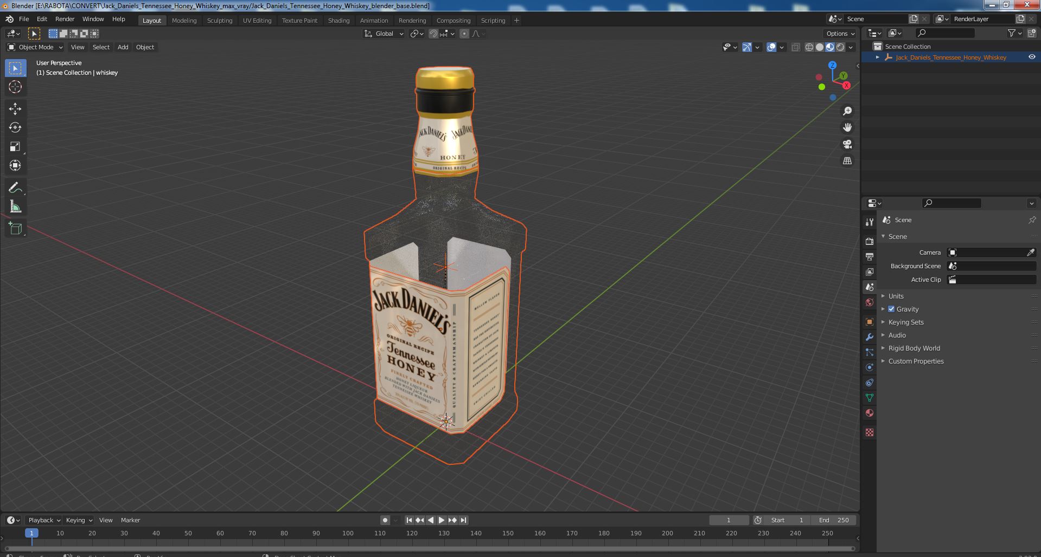Open Physics properties tab icon
Screen dimensions: 1041x557
tap(870, 367)
